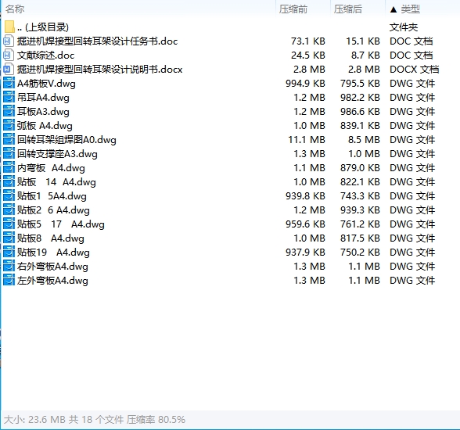
Task: Click the parent directory folder icon
Action: coord(9,27)
